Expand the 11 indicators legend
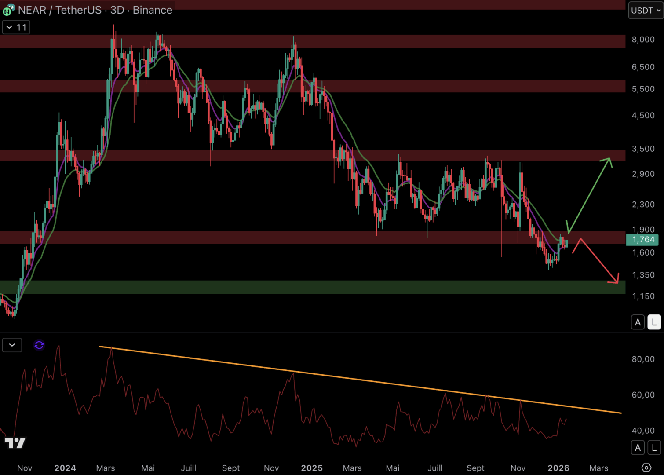The width and height of the screenshot is (664, 475). pyautogui.click(x=16, y=27)
